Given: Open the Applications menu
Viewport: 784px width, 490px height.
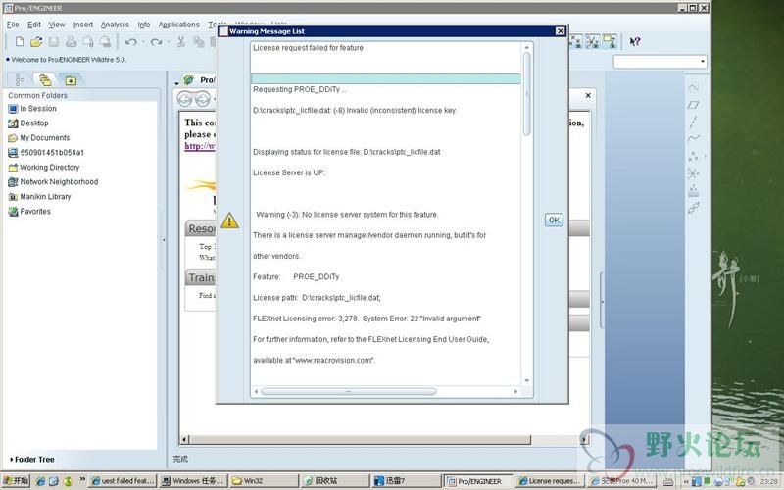Looking at the screenshot, I should [178, 24].
